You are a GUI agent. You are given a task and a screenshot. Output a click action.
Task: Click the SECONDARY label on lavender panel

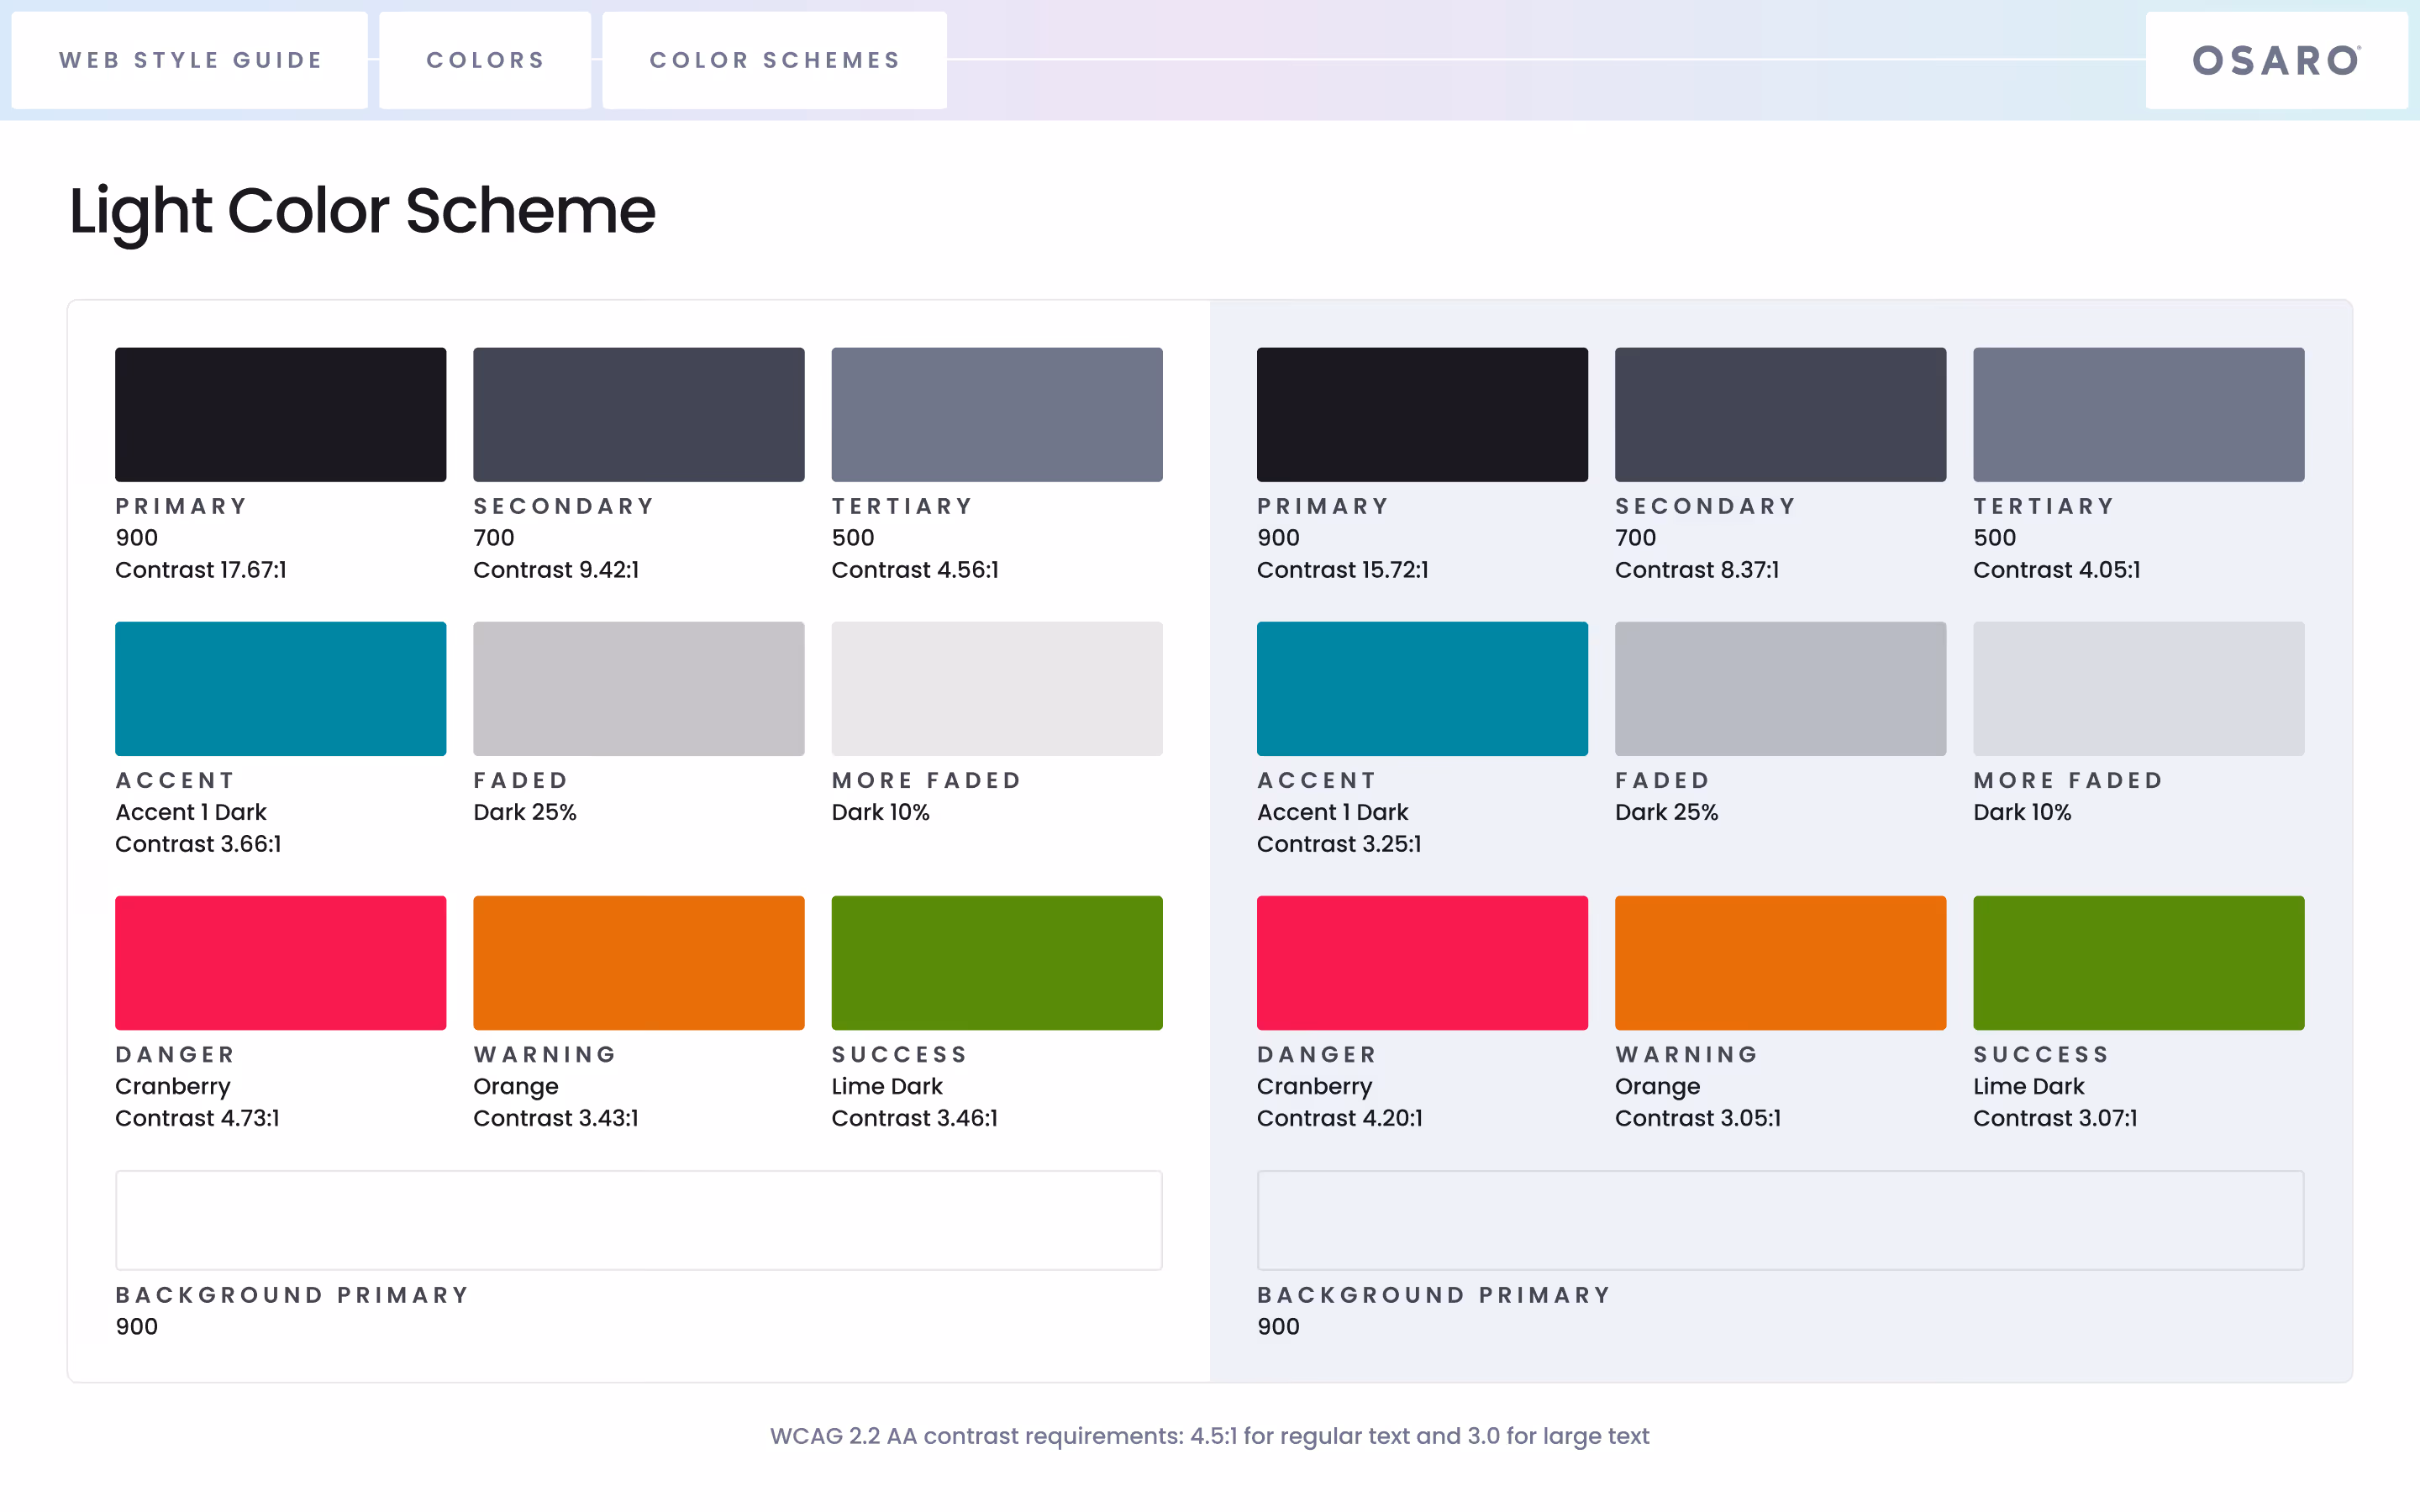click(x=1706, y=506)
